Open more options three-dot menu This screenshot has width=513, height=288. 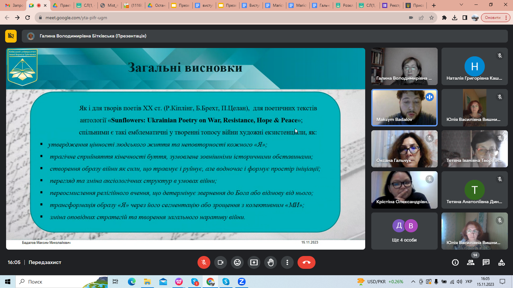click(287, 262)
